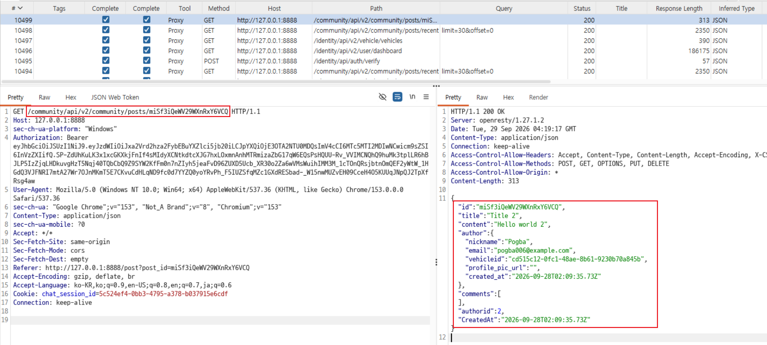Open the JSON Web Token tab

pos(115,97)
